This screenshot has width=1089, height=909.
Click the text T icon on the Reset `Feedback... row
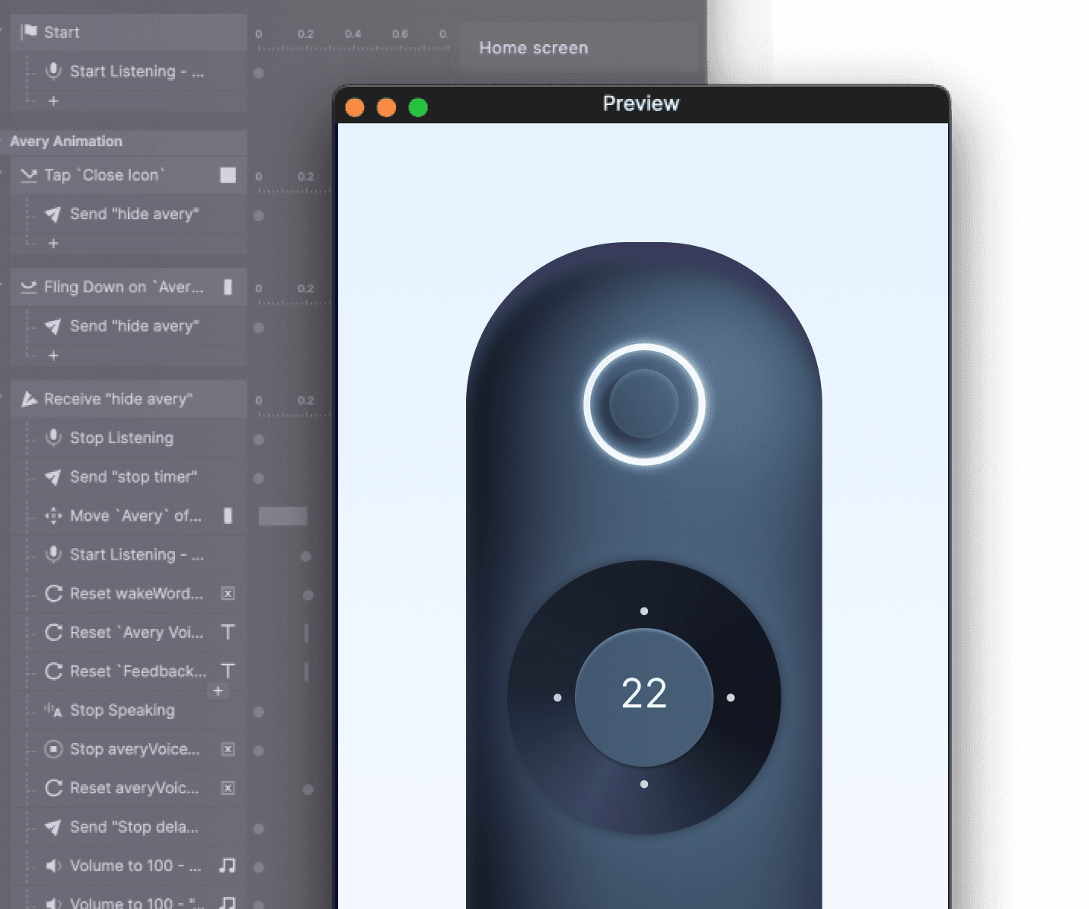click(x=228, y=671)
